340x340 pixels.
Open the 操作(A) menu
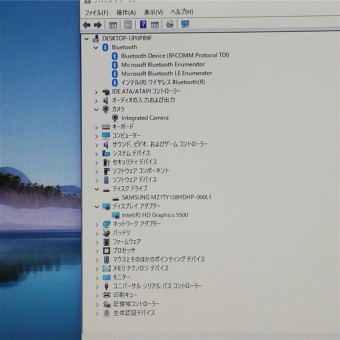pyautogui.click(x=126, y=13)
